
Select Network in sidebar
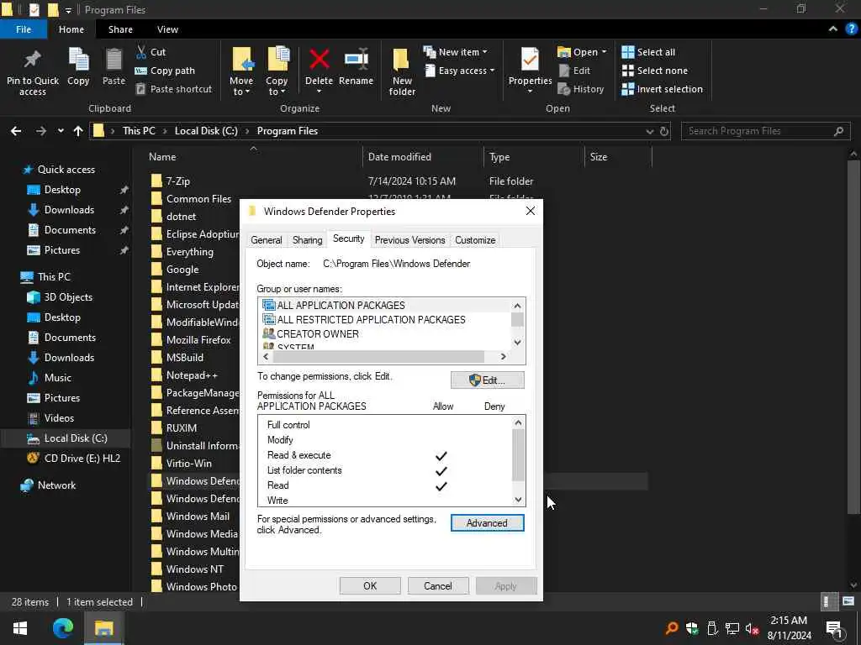point(56,485)
